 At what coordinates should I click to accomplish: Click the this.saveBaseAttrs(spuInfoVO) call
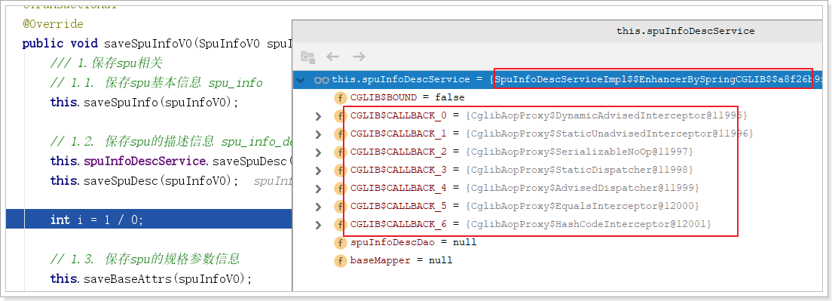(151, 278)
